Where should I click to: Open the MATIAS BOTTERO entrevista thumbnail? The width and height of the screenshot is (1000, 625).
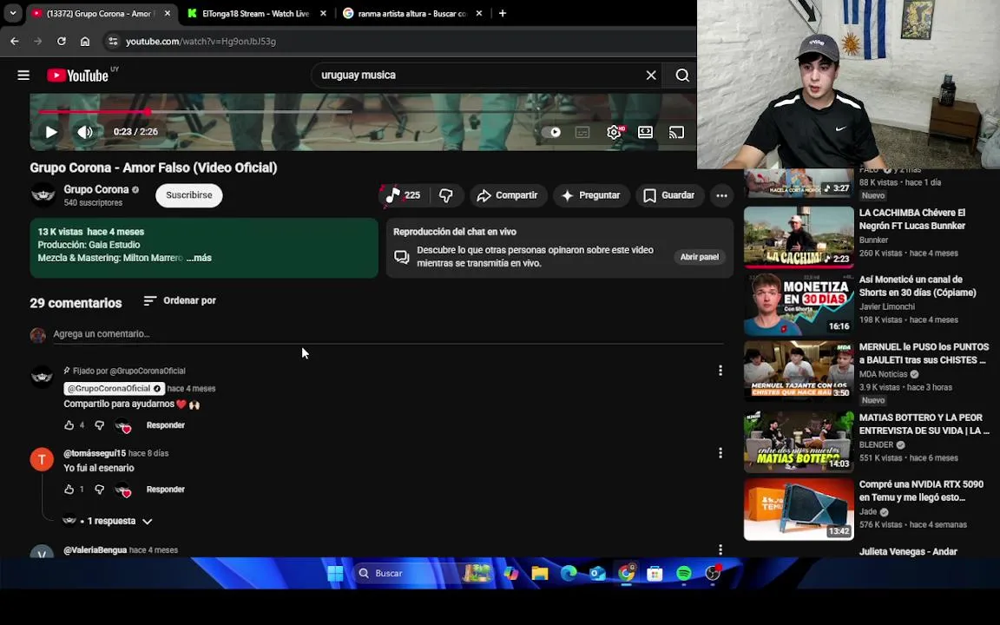tap(799, 441)
